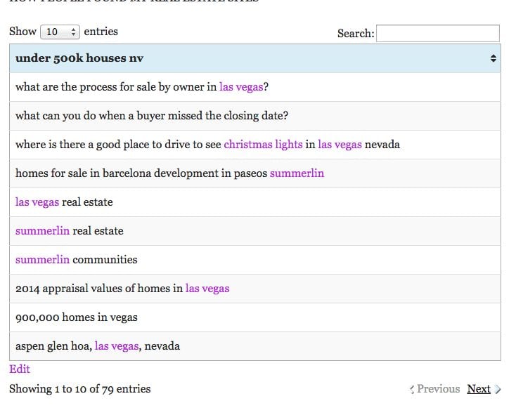The width and height of the screenshot is (516, 408).
Task: Go to the Next page of entries
Action: point(479,389)
